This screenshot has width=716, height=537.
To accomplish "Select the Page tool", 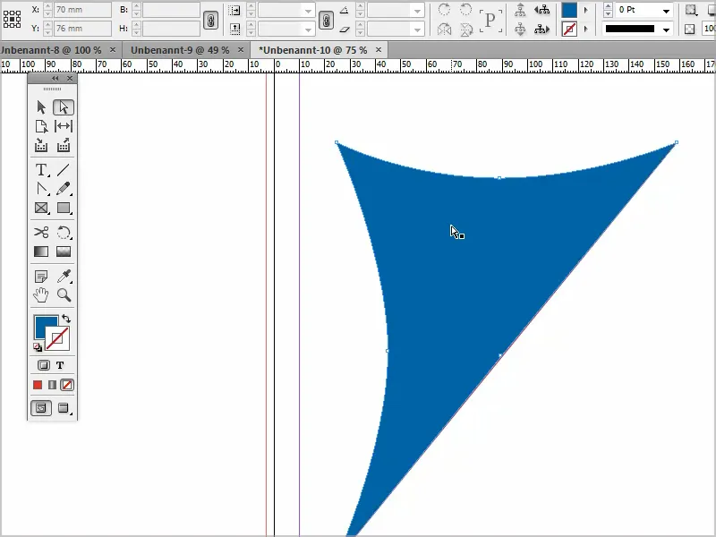I will point(41,126).
